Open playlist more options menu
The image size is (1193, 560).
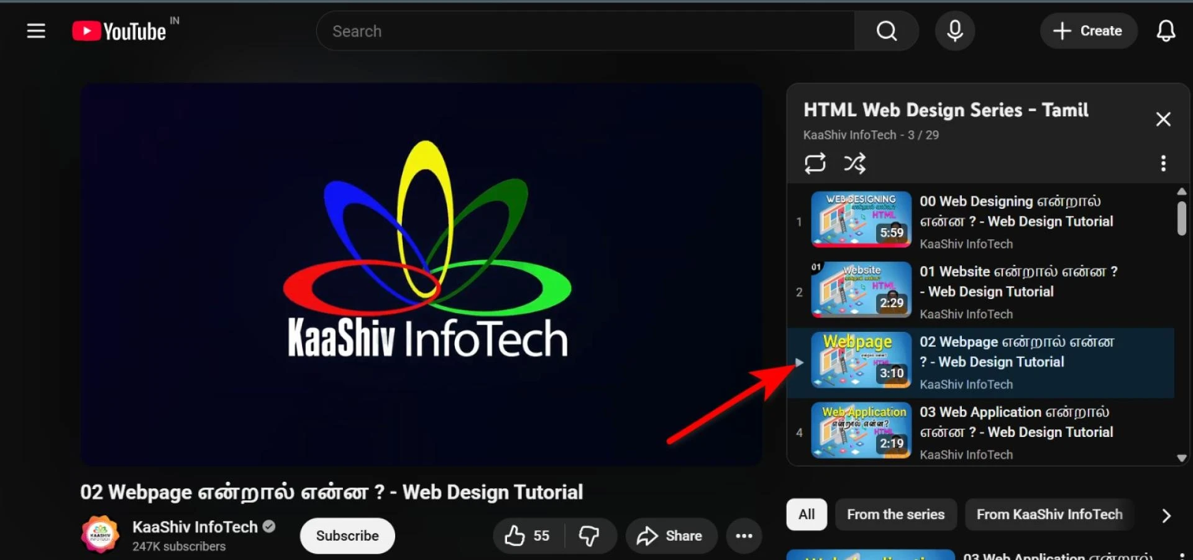pyautogui.click(x=1163, y=163)
